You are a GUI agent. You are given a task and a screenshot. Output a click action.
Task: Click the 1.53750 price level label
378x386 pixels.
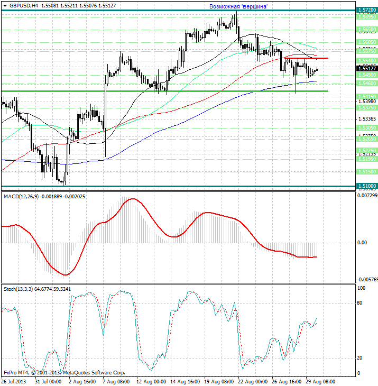point(367,108)
